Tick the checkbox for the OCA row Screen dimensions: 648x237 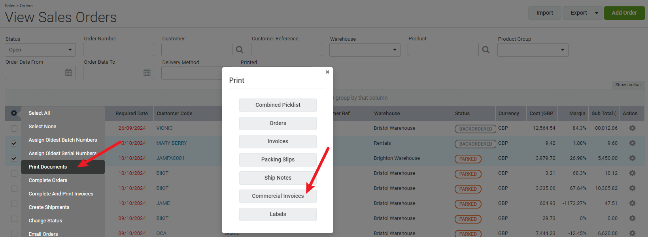click(14, 233)
